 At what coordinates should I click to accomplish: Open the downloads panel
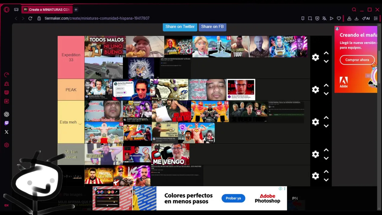click(356, 18)
